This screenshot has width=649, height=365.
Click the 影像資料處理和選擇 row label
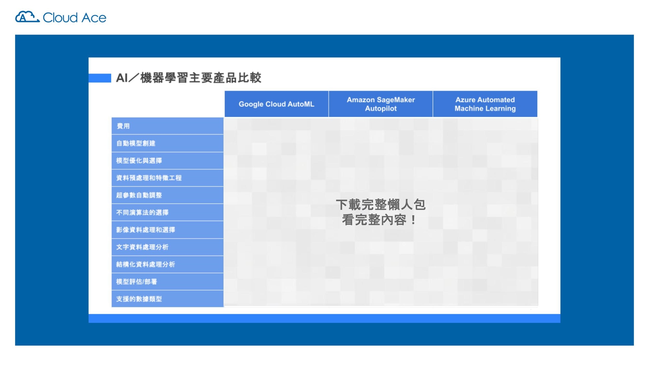[x=145, y=230]
